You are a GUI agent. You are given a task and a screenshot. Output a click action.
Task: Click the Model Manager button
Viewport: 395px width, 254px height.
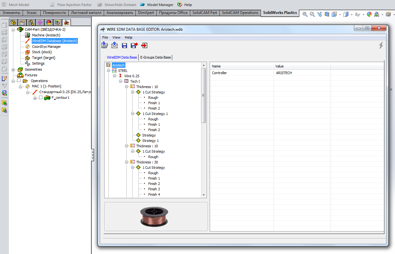point(156,5)
